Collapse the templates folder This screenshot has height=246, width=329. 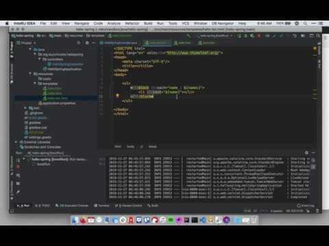[35, 83]
